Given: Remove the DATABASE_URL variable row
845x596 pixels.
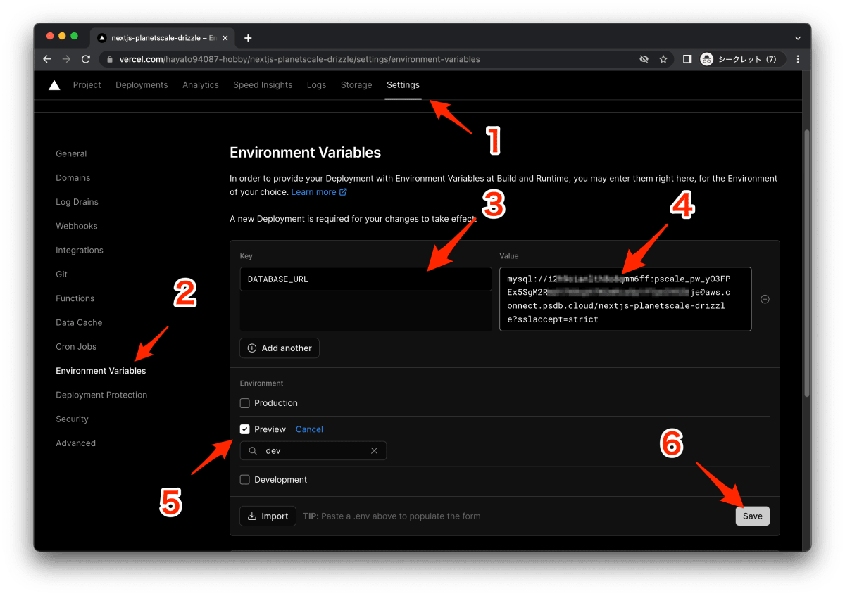Looking at the screenshot, I should 765,299.
